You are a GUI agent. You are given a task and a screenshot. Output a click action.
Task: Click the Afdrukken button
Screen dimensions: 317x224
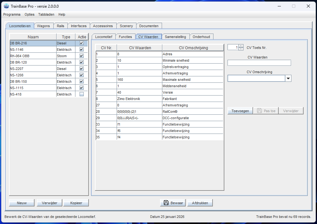[x=200, y=203]
